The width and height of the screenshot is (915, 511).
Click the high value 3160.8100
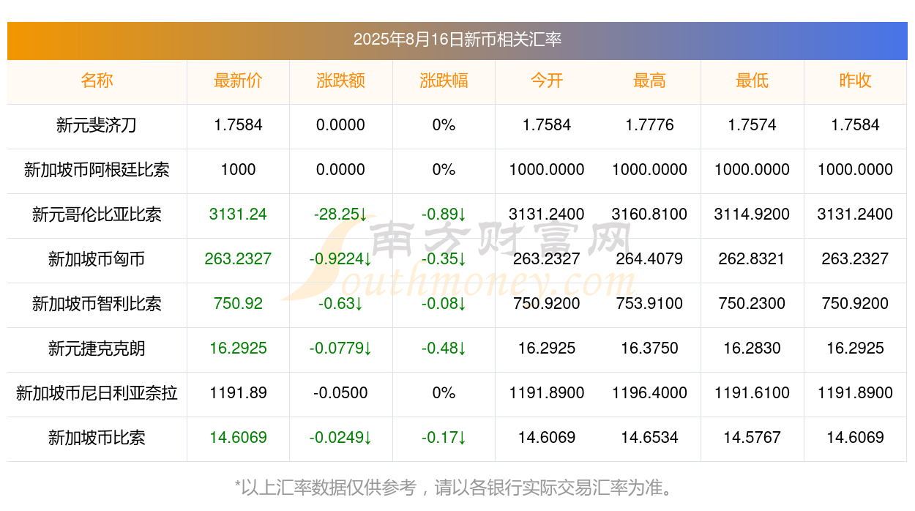(649, 215)
